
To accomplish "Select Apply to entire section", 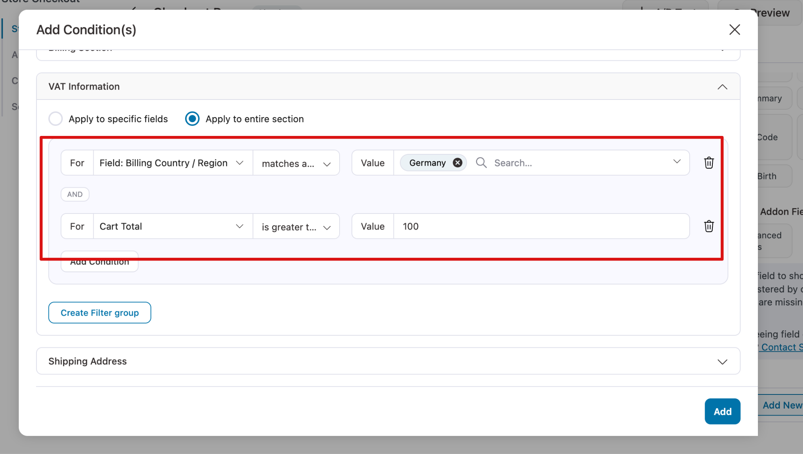I will (192, 119).
